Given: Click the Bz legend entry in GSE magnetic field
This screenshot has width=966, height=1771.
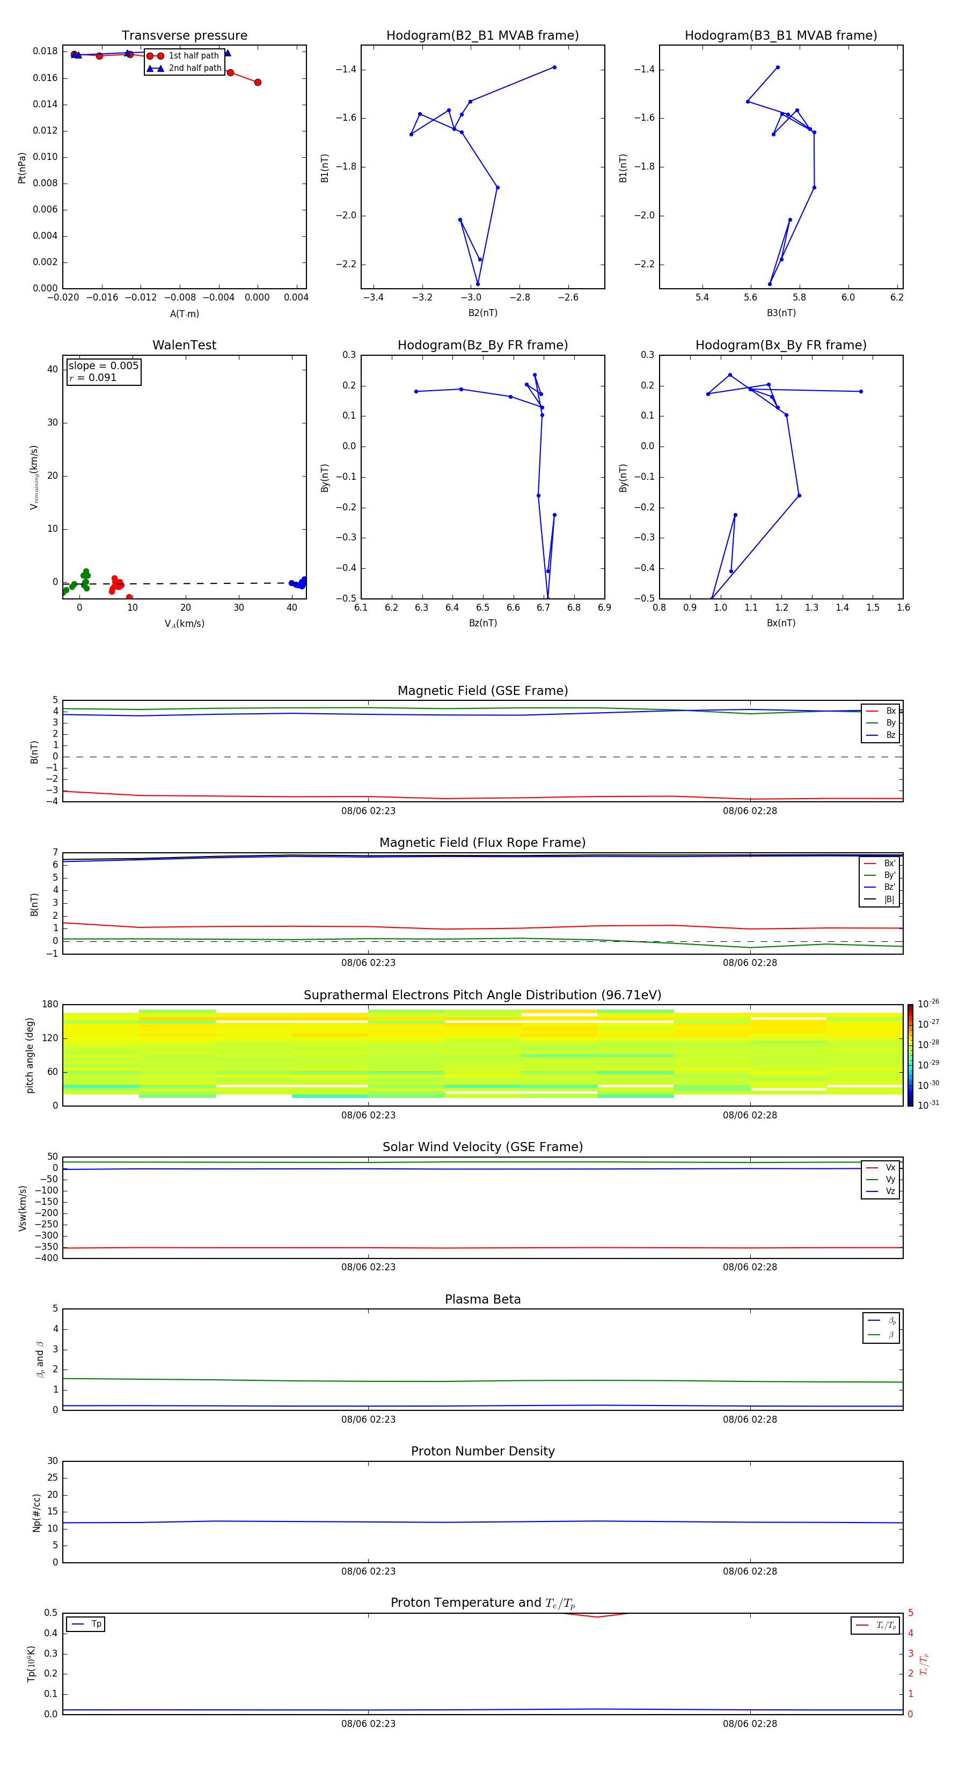Looking at the screenshot, I should [881, 735].
